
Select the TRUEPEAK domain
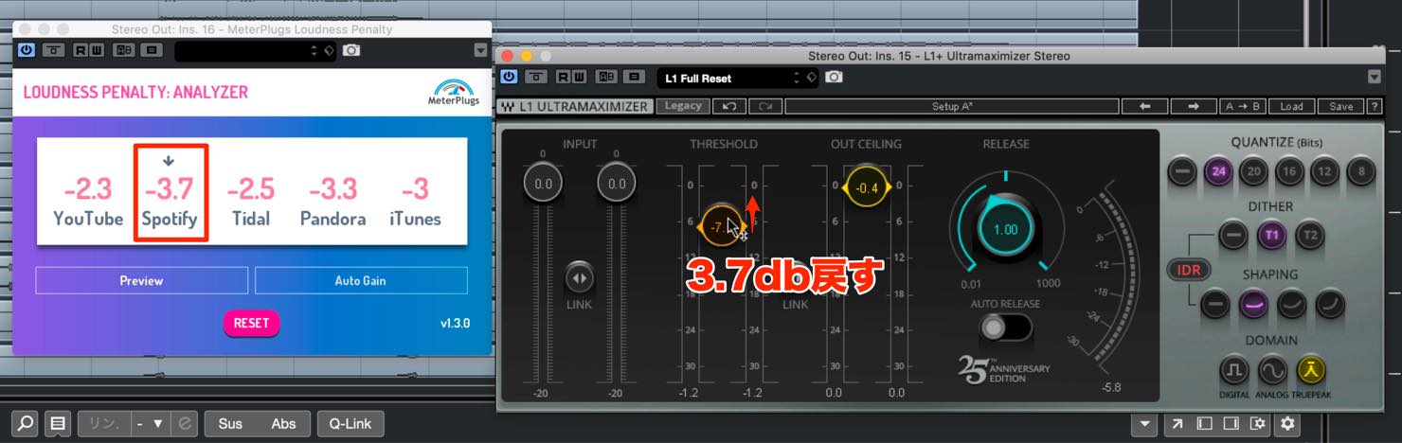coord(1311,370)
